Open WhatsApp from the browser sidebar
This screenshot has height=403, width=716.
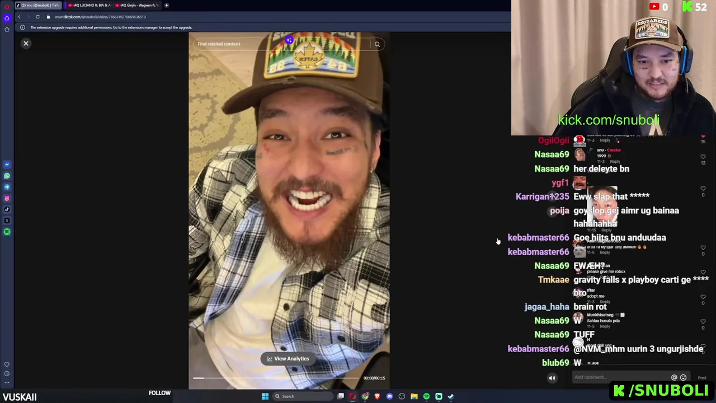coord(7,176)
